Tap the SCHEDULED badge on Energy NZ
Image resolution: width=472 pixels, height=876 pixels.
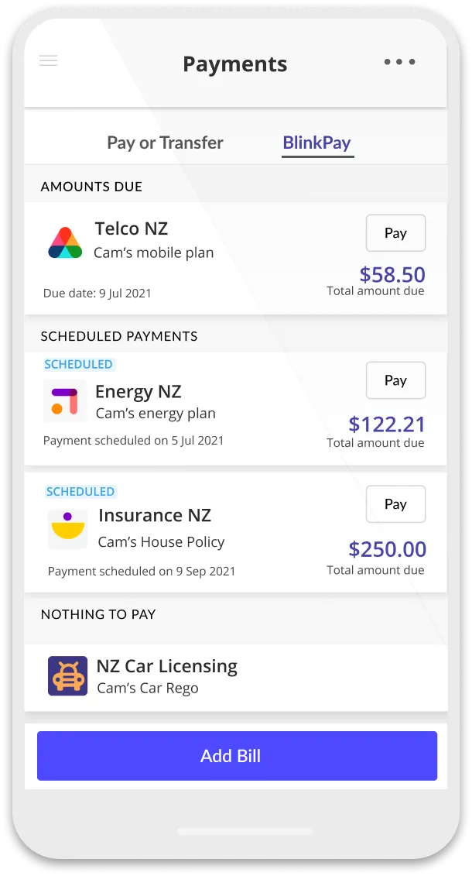tap(79, 364)
